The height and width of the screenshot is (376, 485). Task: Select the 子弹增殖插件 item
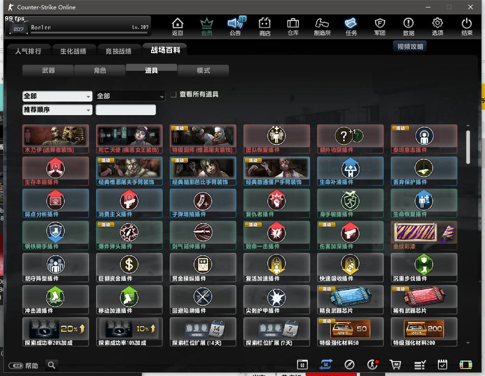[203, 203]
